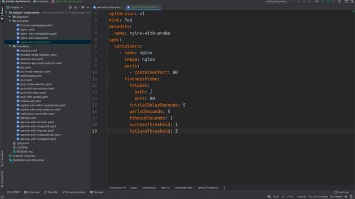
Task: Open finance-namespace.yaml in tree
Action: point(36,25)
